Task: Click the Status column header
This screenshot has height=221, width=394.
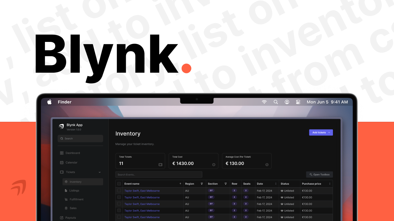Action: [x=285, y=184]
